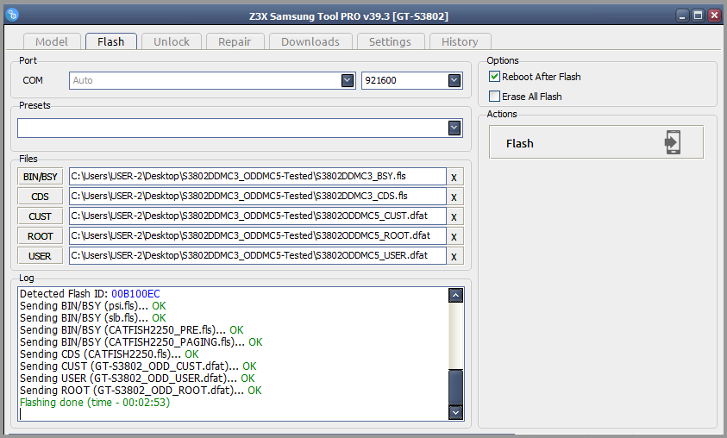The image size is (727, 438).
Task: Switch to the Settings tab
Action: coord(390,41)
